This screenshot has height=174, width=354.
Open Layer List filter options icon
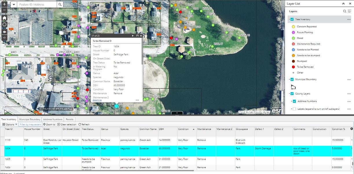[x=349, y=11]
